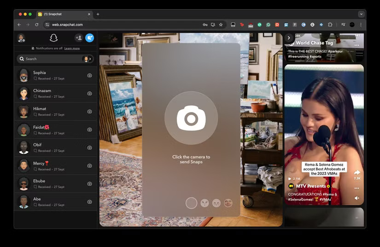The image size is (380, 247).
Task: Open Chrome three-dot menu
Action: coord(361,25)
